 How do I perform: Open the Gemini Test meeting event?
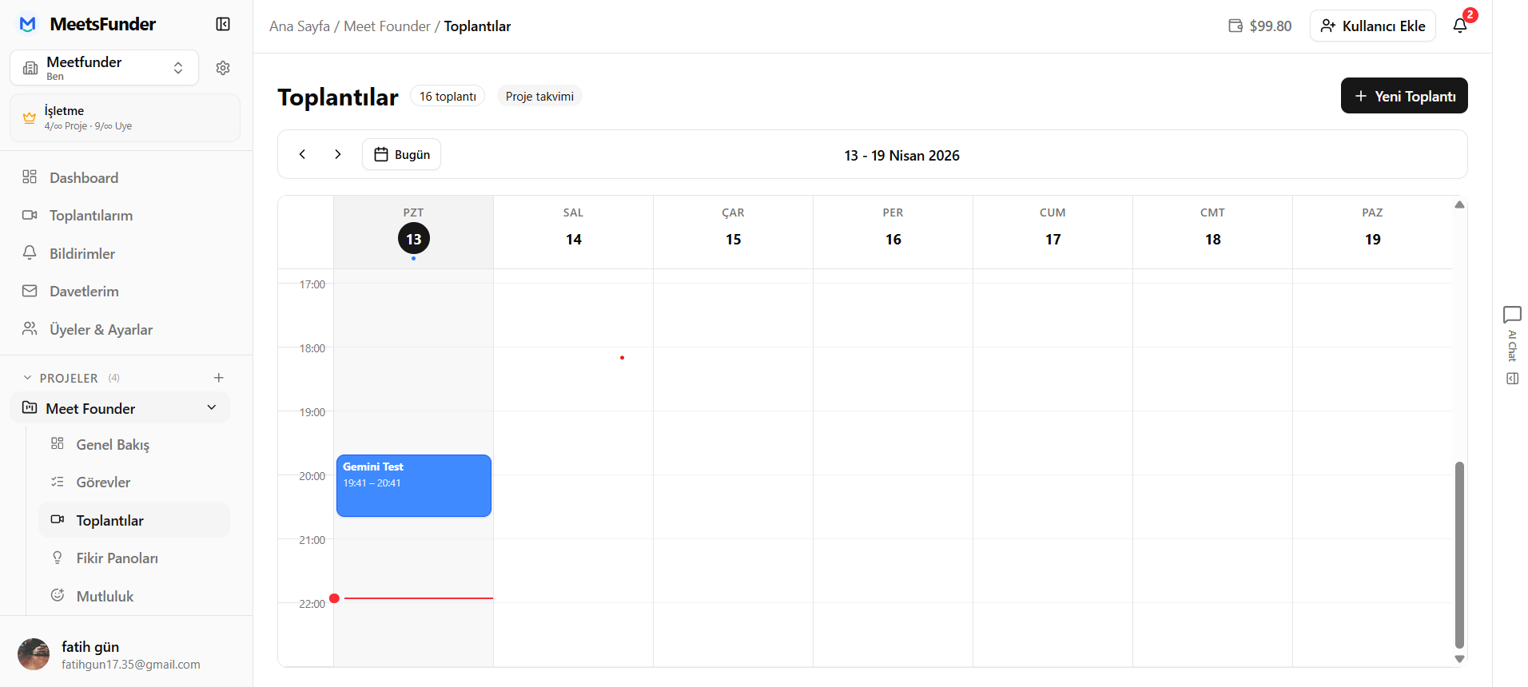coord(413,486)
